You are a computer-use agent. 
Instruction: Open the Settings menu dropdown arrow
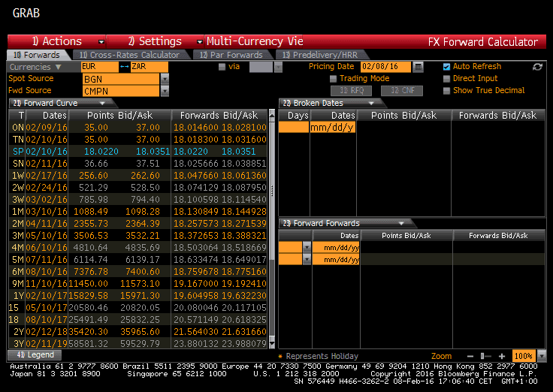click(x=200, y=42)
